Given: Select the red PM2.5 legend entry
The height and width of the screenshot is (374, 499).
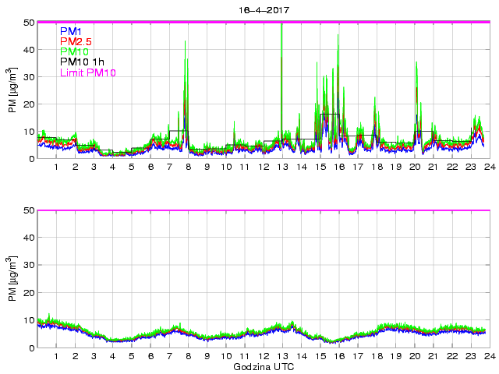Looking at the screenshot, I should (76, 42).
